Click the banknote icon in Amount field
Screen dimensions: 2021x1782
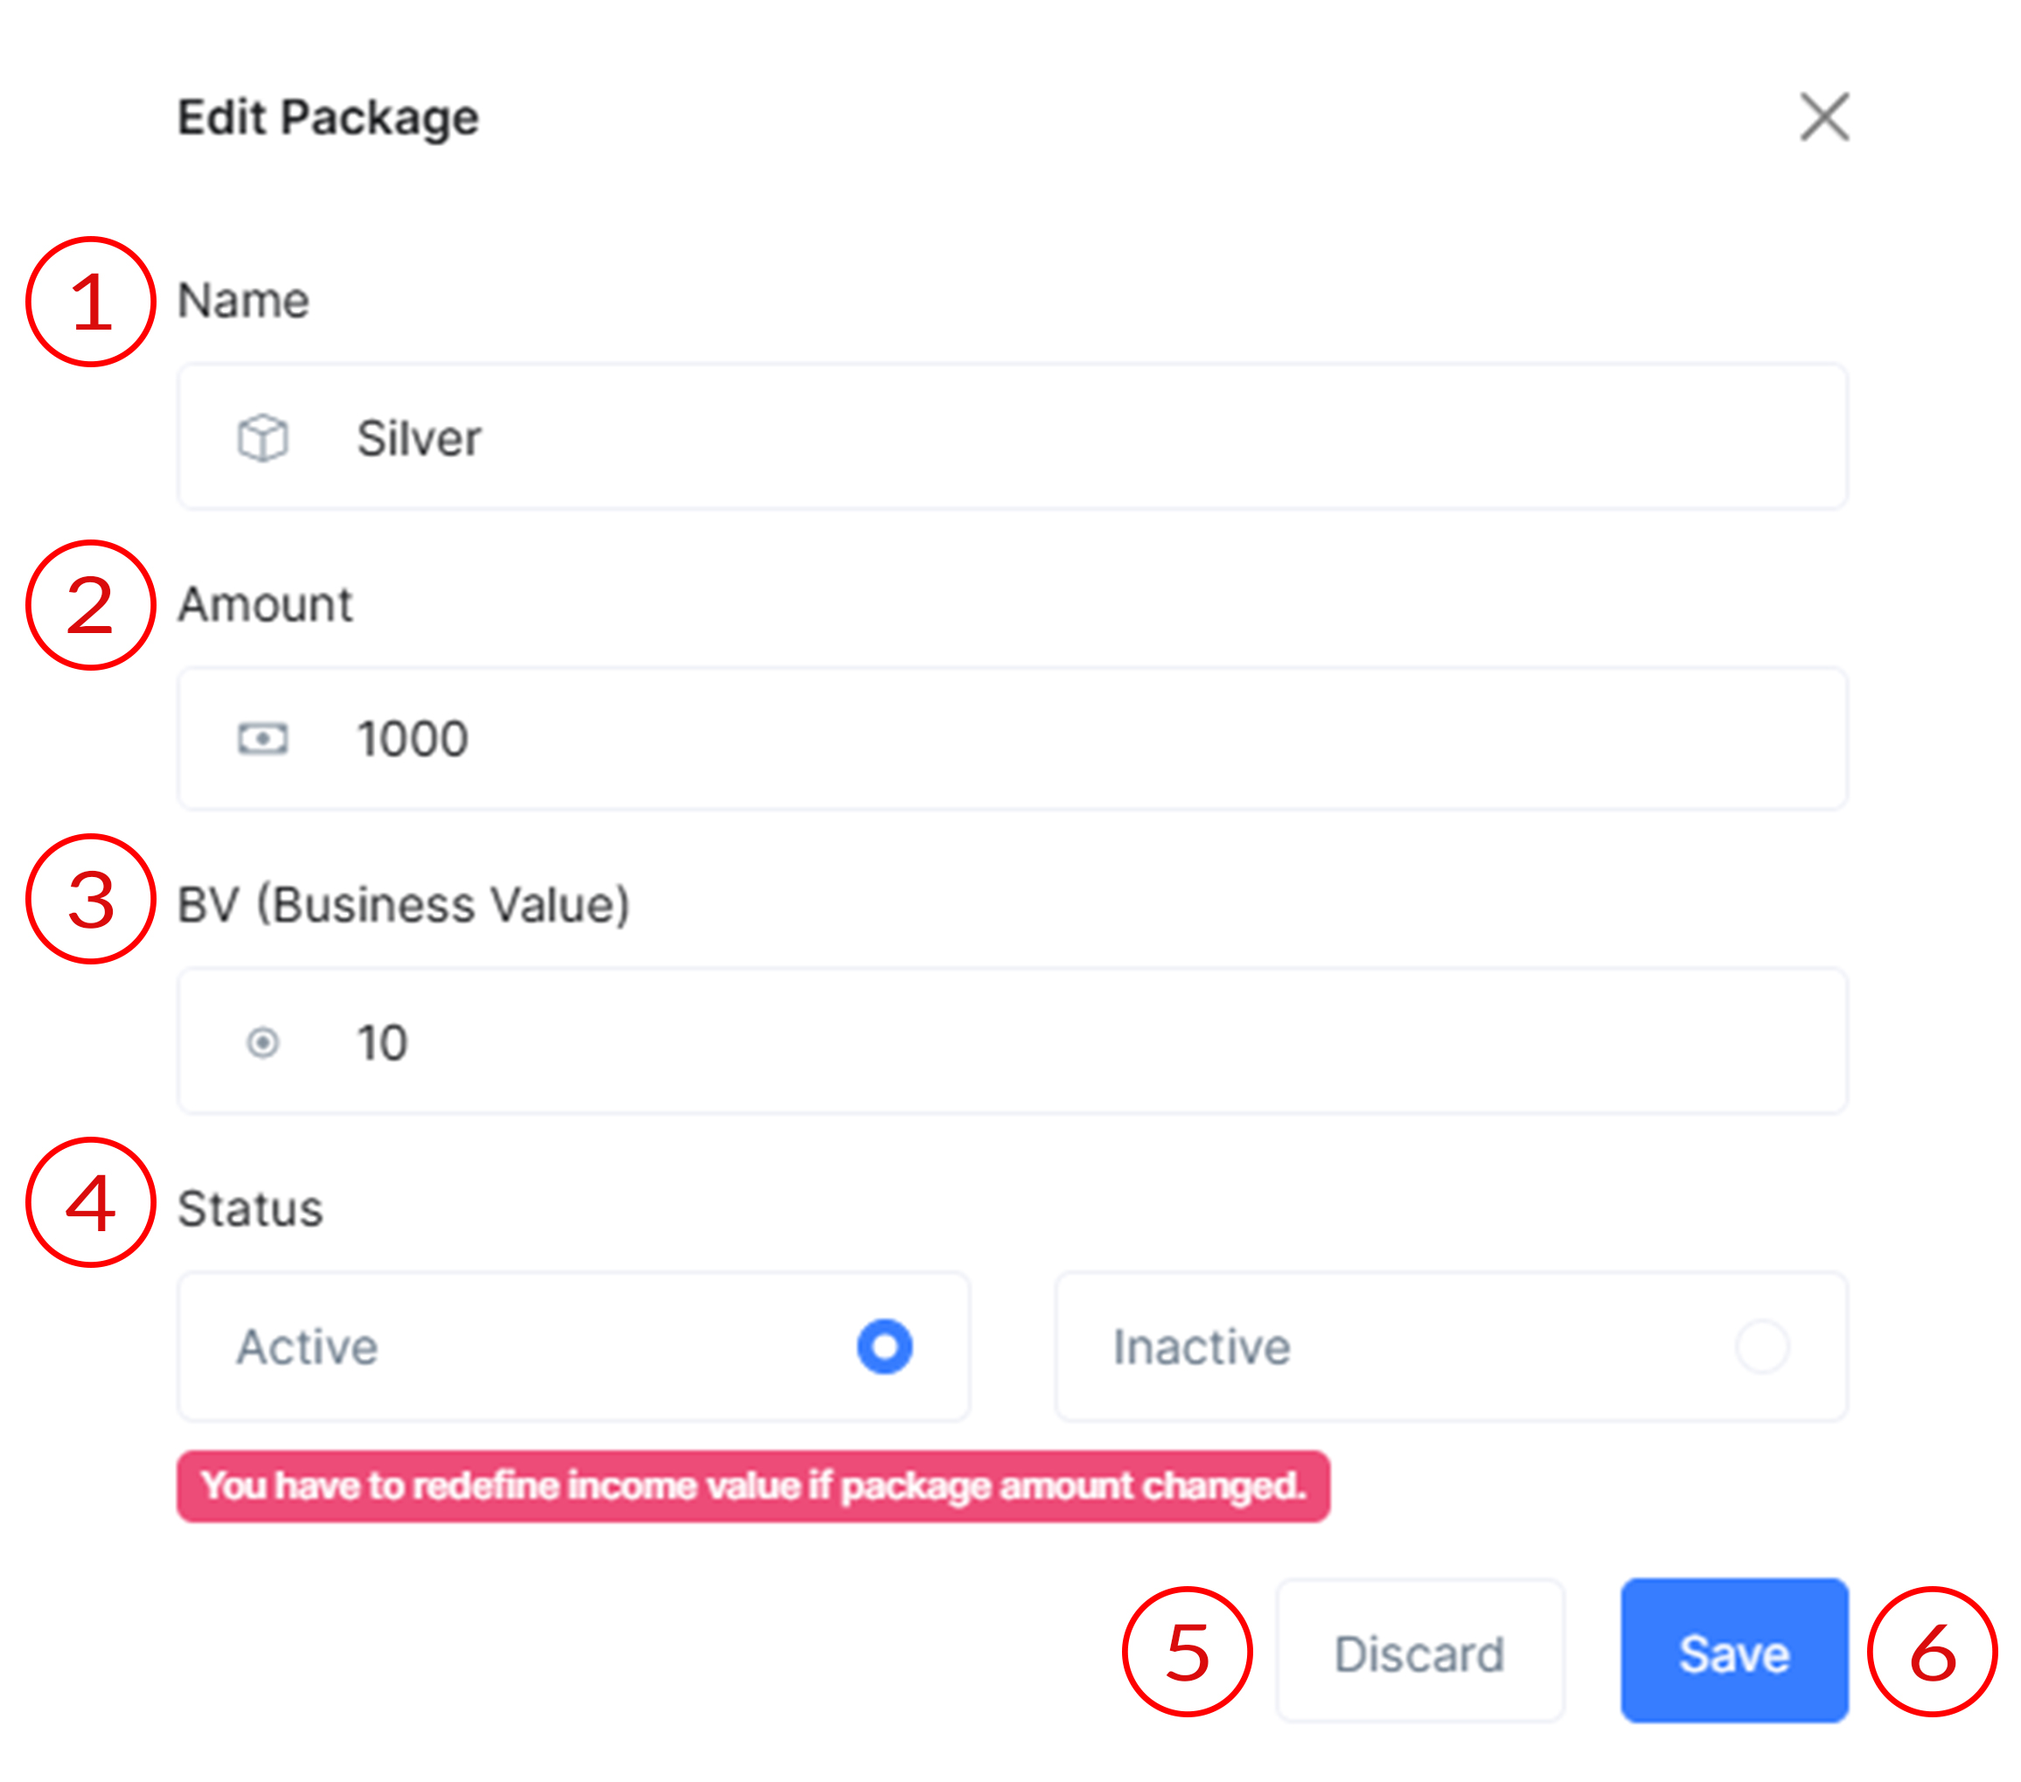pos(263,738)
